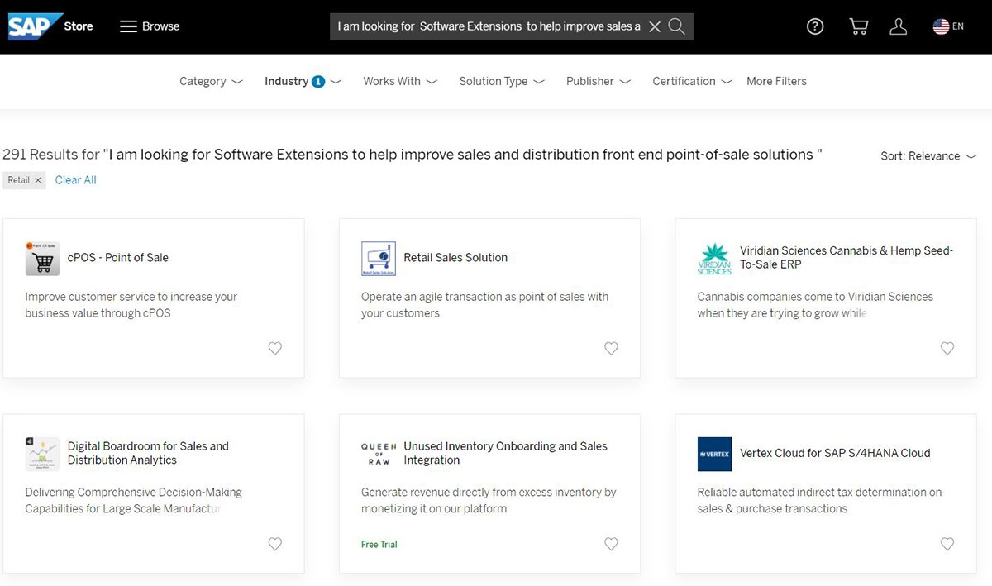This screenshot has height=586, width=992.
Task: Expand the Solution Type filter
Action: (501, 81)
